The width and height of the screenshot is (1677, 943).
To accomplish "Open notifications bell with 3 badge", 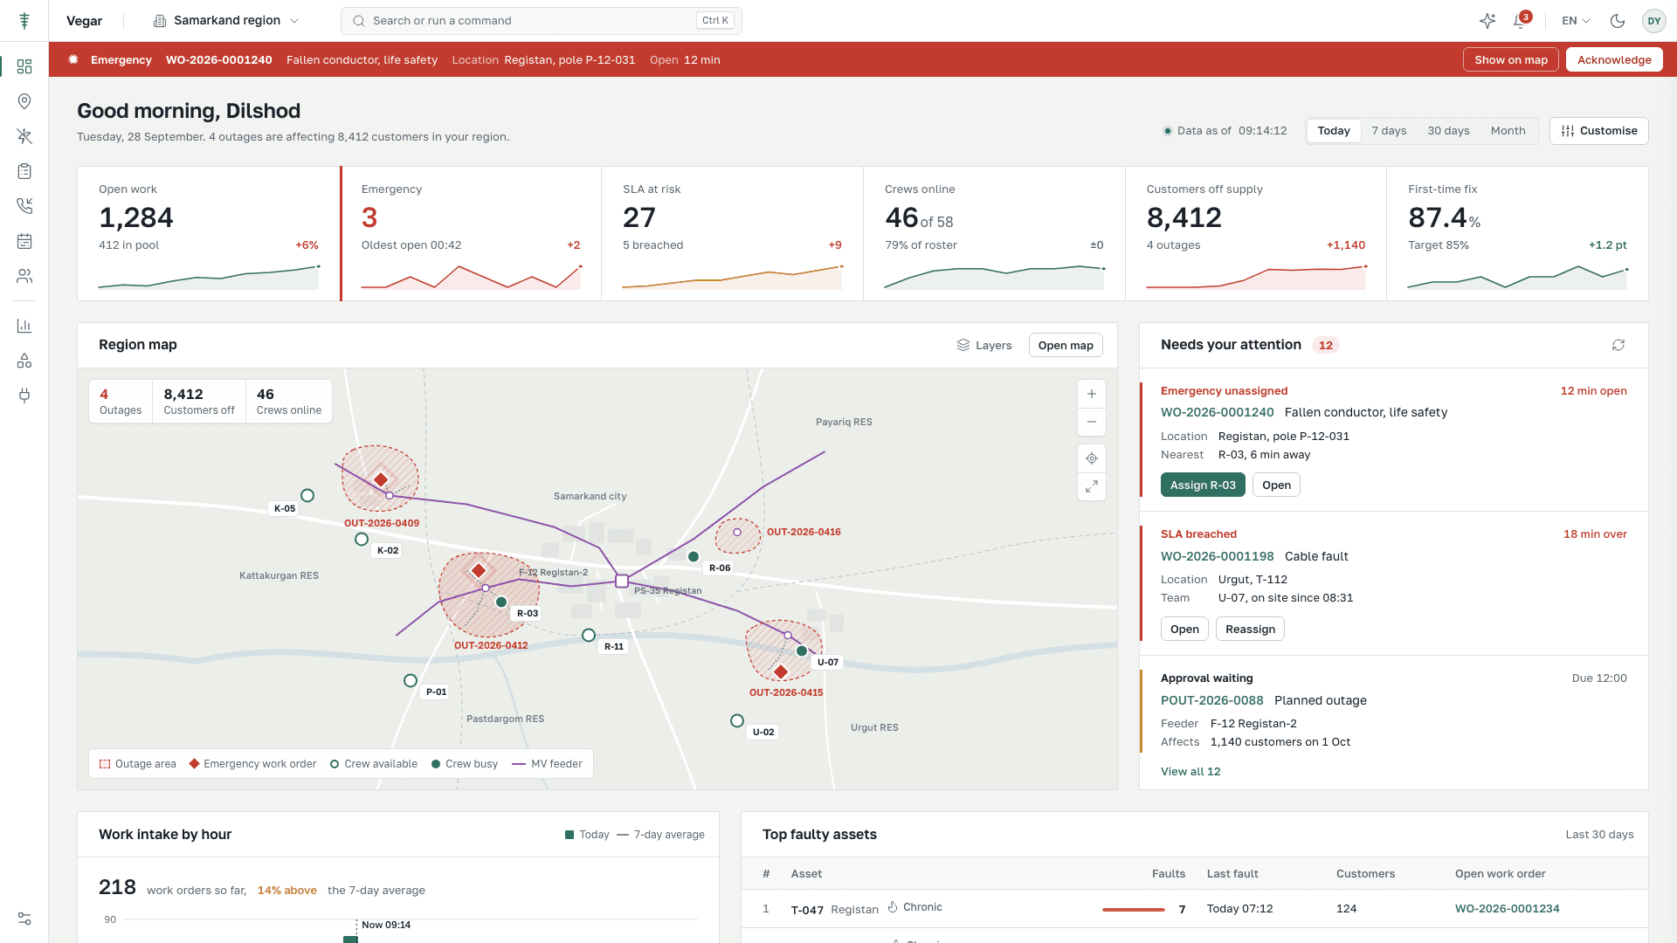I will [1521, 21].
